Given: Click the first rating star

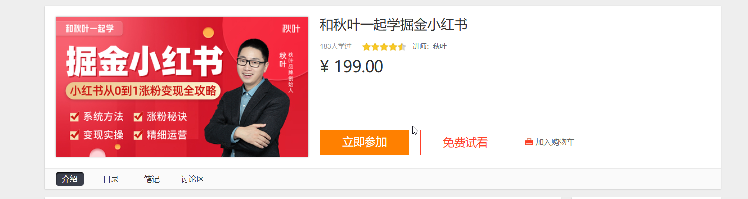Looking at the screenshot, I should click(367, 47).
